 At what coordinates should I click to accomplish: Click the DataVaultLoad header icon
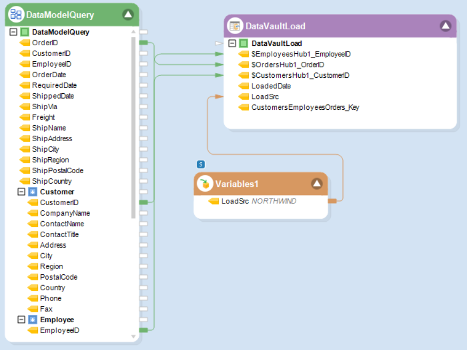coord(235,26)
